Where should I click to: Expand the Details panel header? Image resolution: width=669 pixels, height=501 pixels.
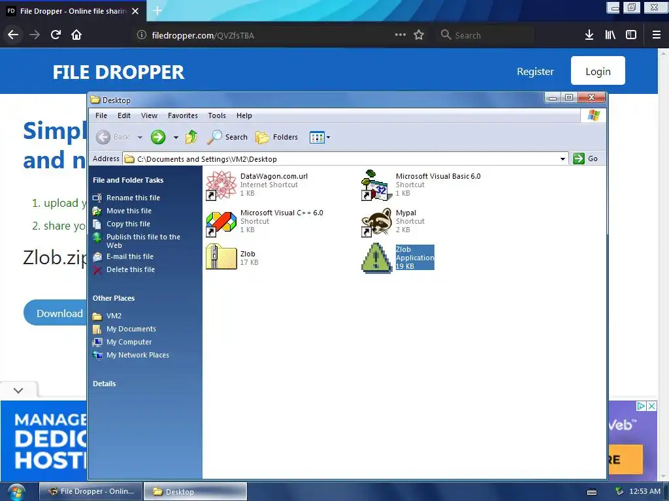[104, 384]
